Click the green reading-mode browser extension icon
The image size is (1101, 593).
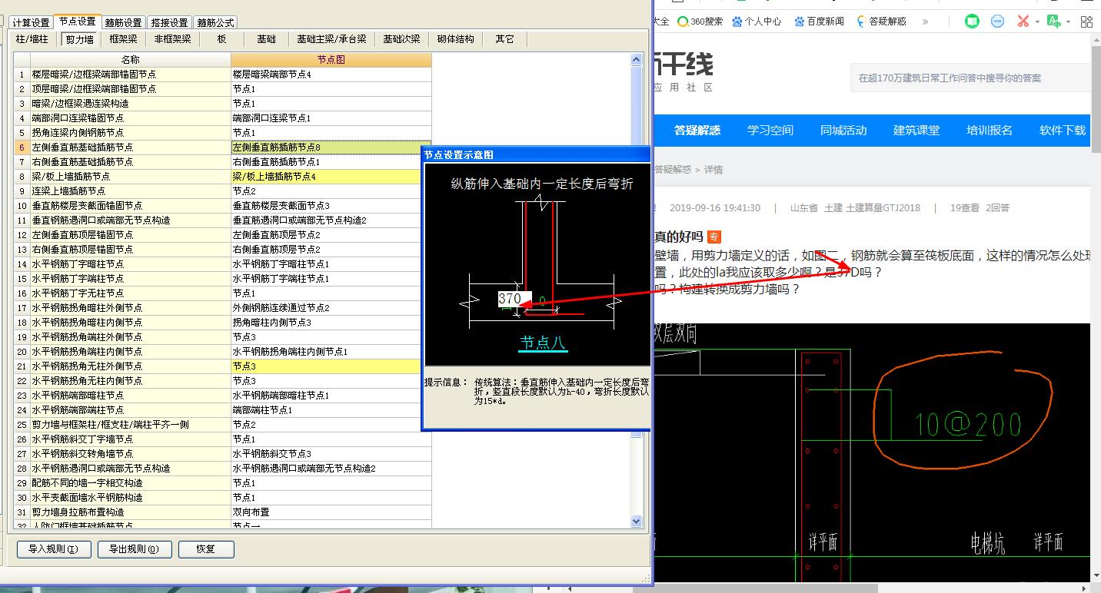click(x=973, y=22)
